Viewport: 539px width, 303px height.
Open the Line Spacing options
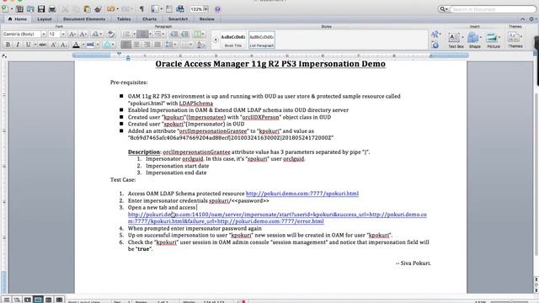[171, 45]
